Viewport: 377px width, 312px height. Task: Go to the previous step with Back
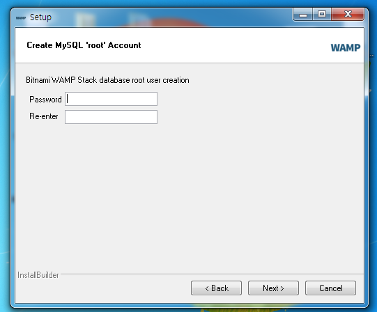[x=217, y=288]
